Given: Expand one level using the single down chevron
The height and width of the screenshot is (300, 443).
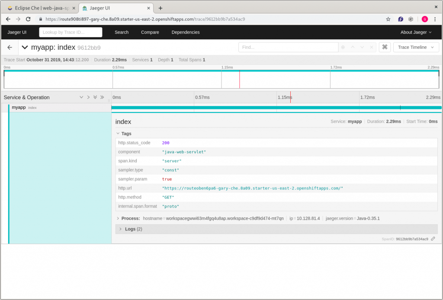Looking at the screenshot, I should coord(81,97).
